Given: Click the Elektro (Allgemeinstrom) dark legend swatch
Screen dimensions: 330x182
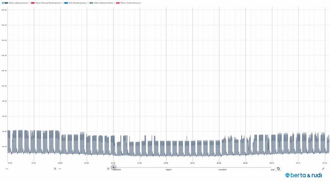Looking at the screenshot, I should 6,3.
